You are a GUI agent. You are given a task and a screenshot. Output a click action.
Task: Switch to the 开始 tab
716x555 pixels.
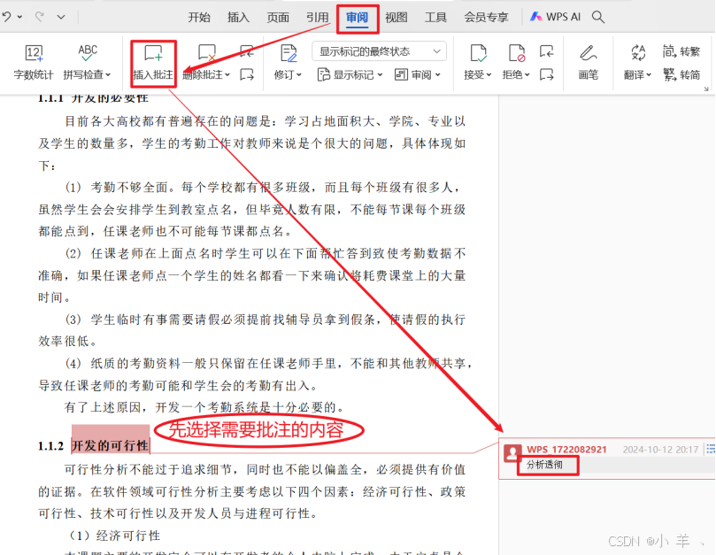(199, 18)
